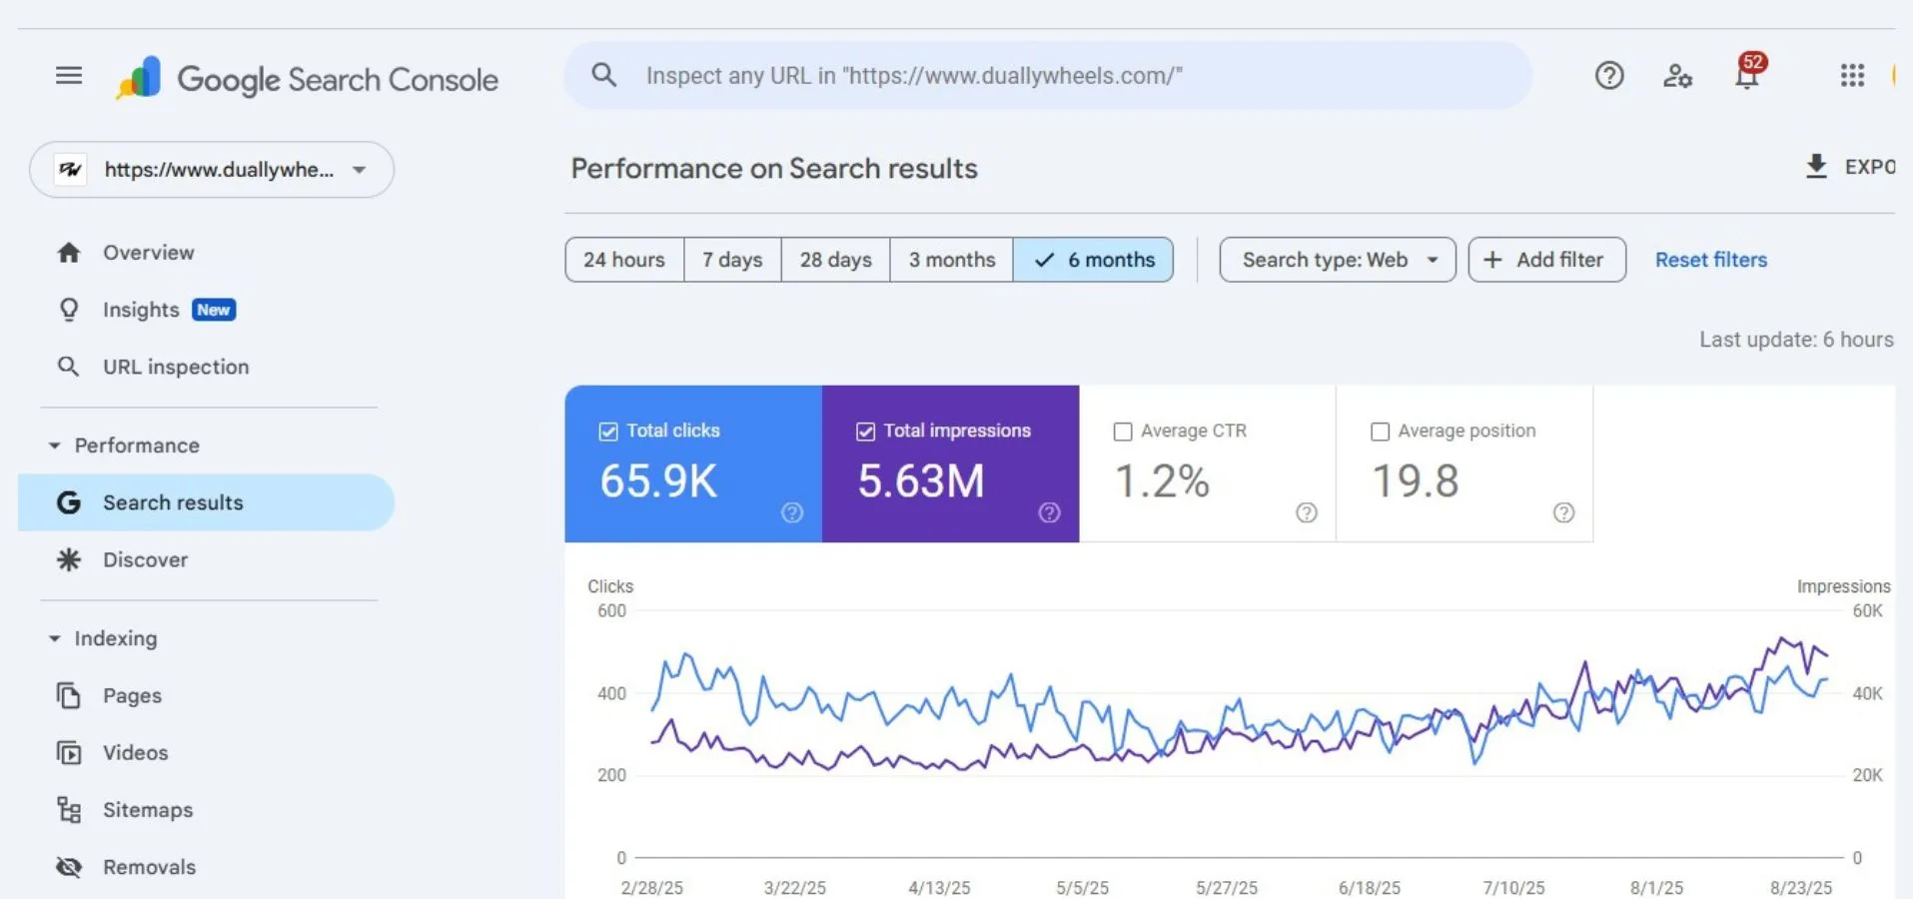Open Sitemaps in the sidebar
The height and width of the screenshot is (899, 1913).
tap(148, 810)
